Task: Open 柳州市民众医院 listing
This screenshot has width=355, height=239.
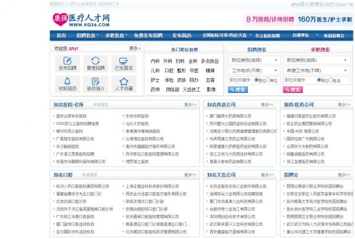Action: click(x=69, y=131)
